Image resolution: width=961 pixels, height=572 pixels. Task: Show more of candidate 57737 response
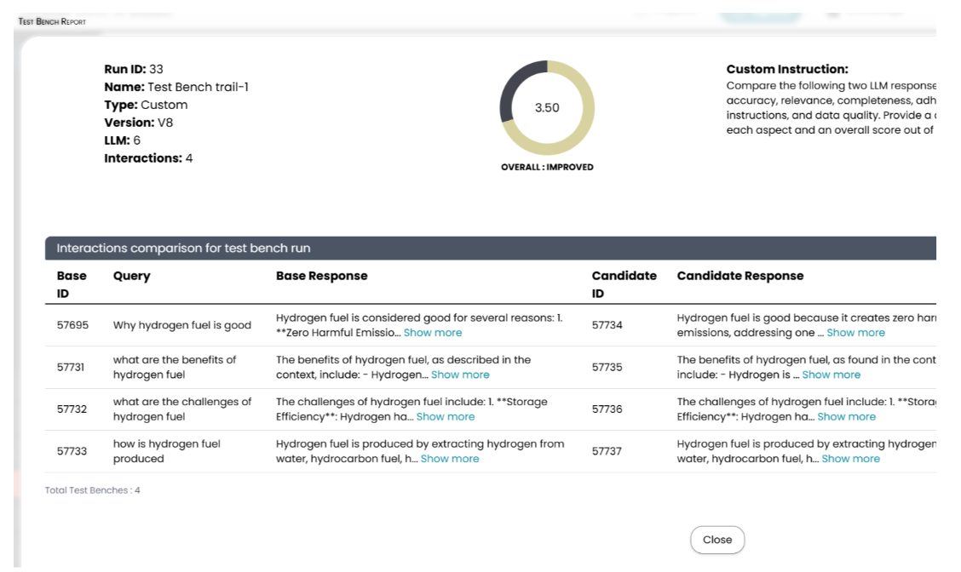pos(850,459)
